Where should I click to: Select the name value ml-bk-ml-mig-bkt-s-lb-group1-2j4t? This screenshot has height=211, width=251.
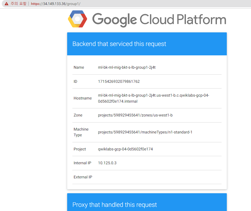pos(127,67)
